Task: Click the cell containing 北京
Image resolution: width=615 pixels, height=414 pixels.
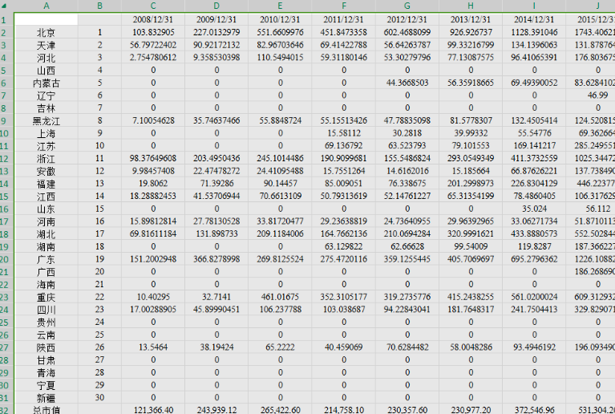Action: tap(47, 33)
